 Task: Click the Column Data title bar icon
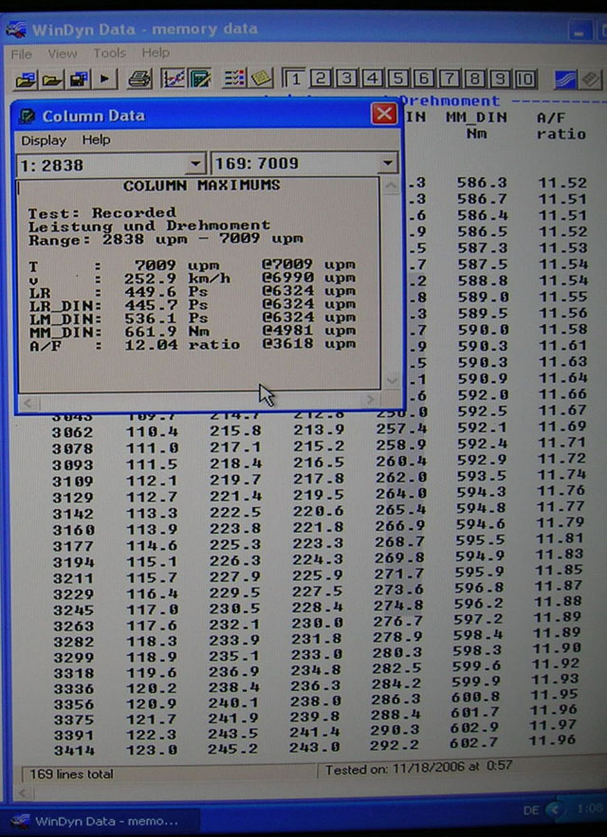tap(27, 116)
